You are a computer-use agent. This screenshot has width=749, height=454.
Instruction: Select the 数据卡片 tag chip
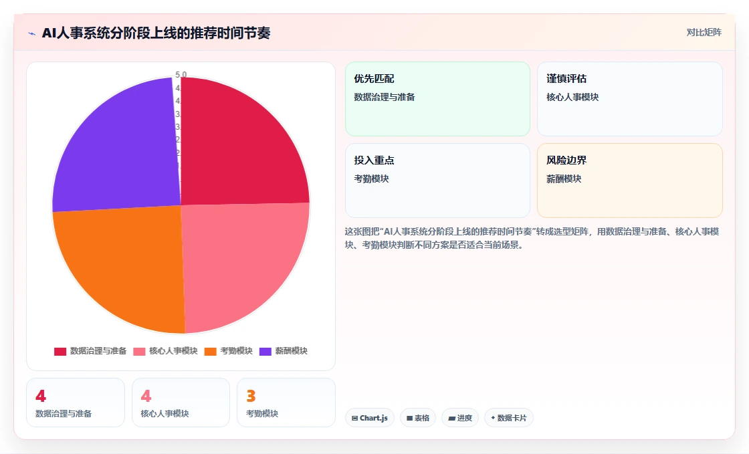point(509,418)
